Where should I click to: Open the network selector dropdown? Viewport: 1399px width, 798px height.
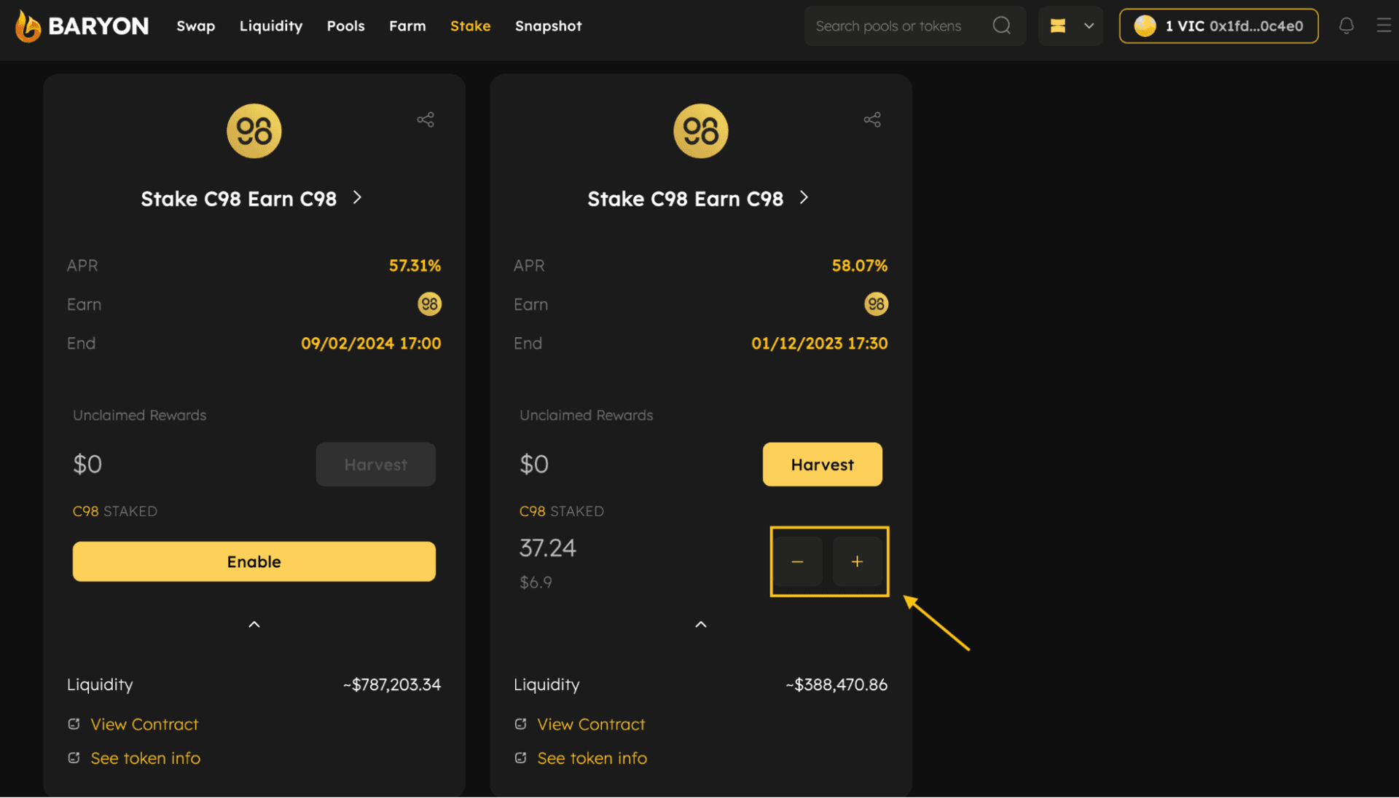(x=1070, y=26)
